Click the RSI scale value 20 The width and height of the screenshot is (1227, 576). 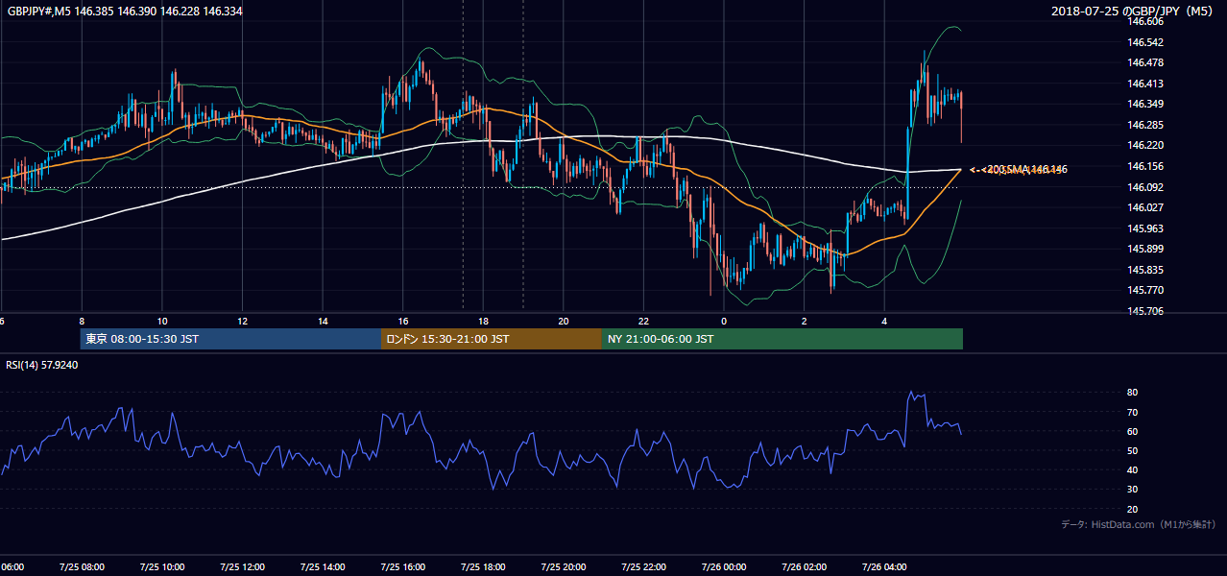pyautogui.click(x=1133, y=509)
